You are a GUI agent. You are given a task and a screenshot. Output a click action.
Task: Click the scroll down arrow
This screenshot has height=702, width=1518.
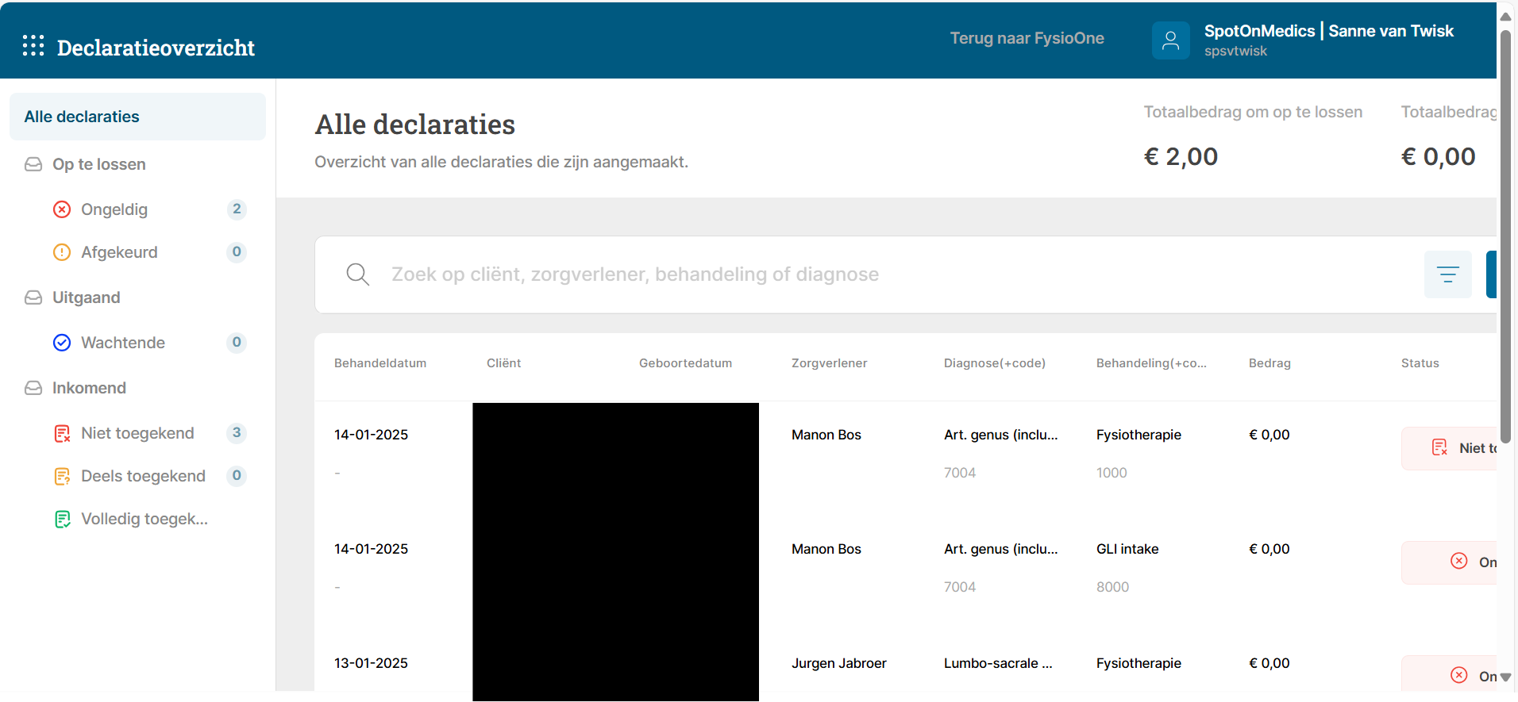point(1505,677)
